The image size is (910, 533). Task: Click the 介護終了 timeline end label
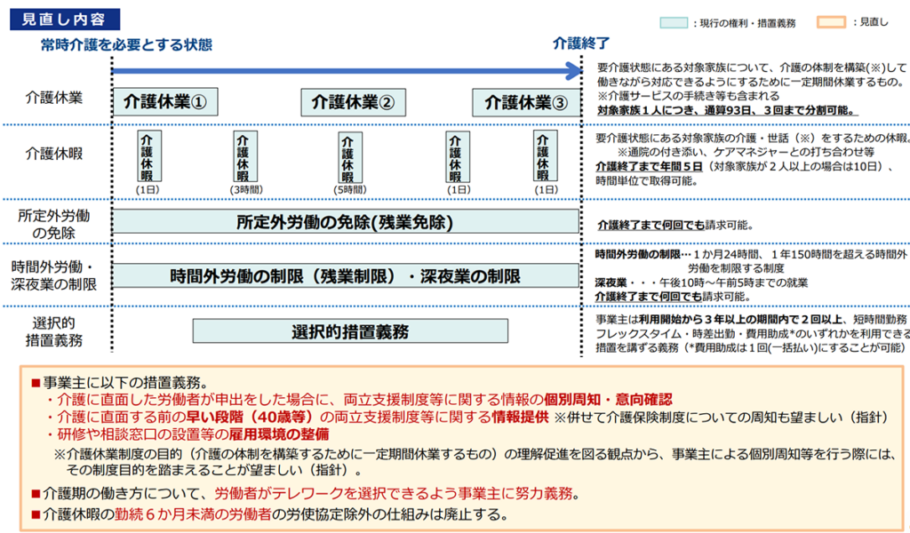click(580, 43)
